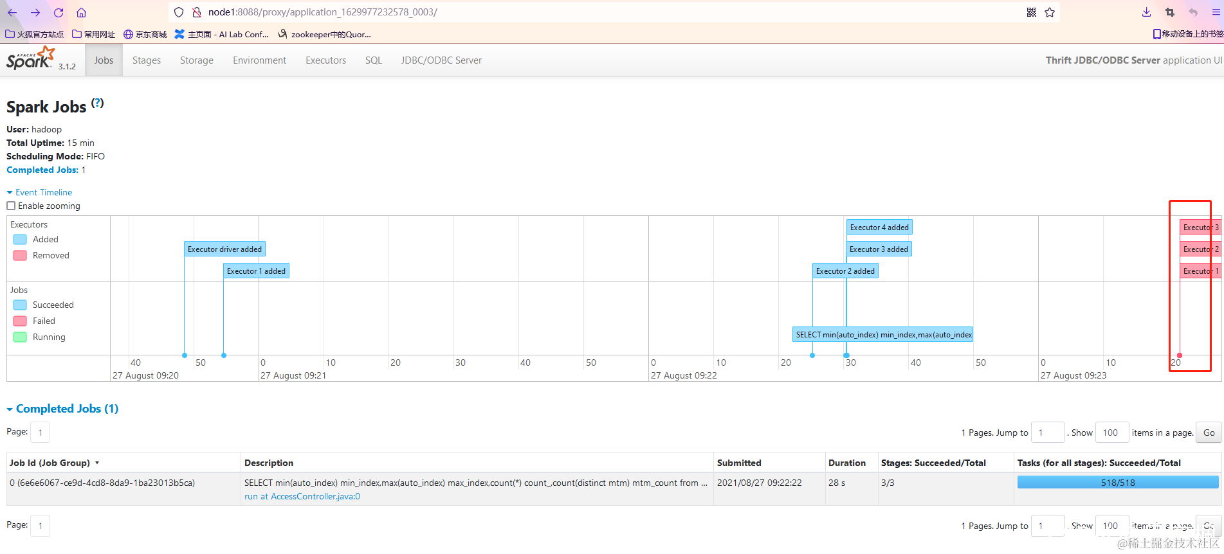Open the QR code icon in address bar
Viewport: 1224px width, 554px height.
[1032, 12]
